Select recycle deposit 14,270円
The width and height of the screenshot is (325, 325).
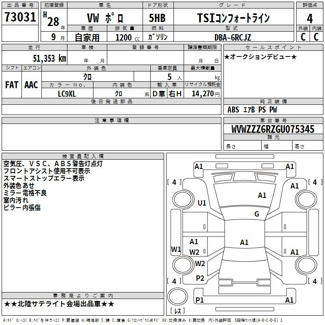(x=206, y=94)
